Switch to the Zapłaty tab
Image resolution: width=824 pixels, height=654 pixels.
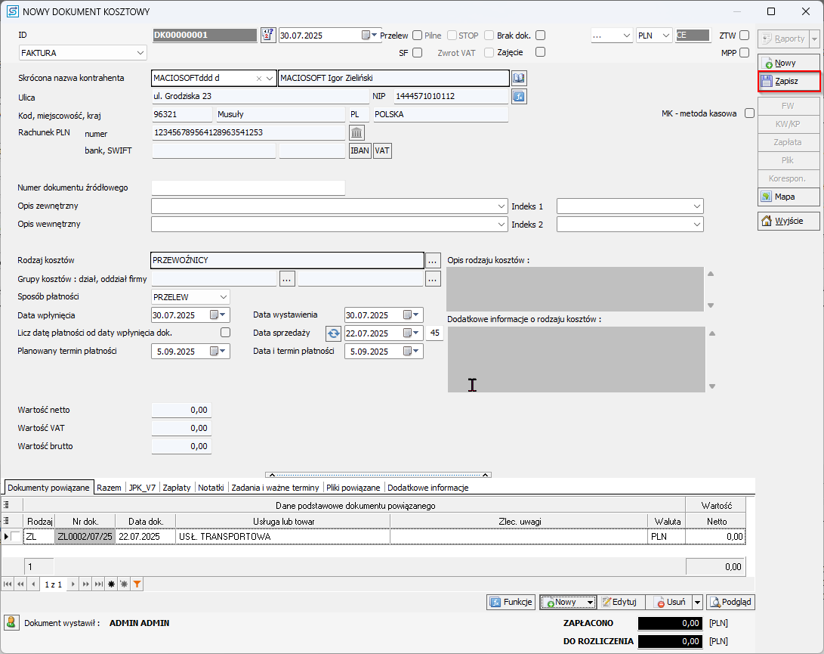(177, 488)
